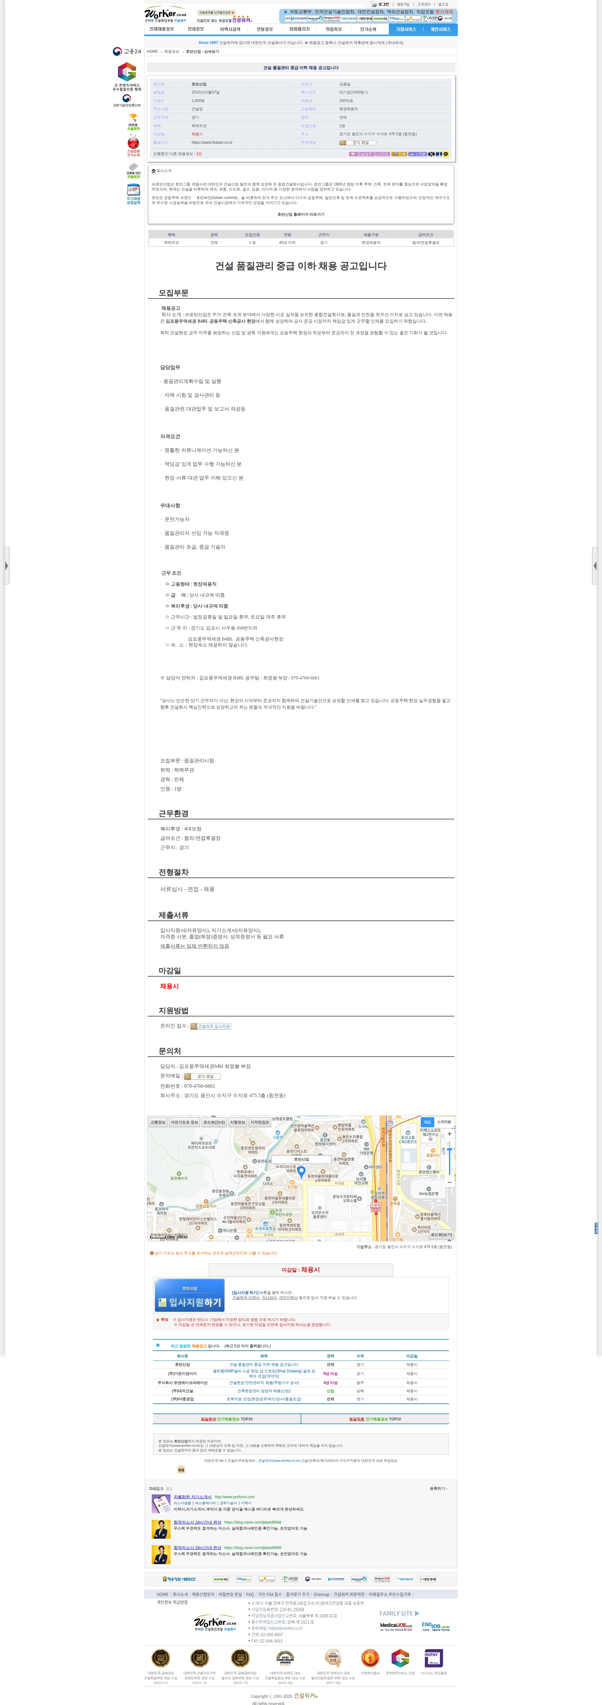The height and width of the screenshot is (1705, 602).
Task: Open the 고용24 logo link
Action: click(126, 52)
